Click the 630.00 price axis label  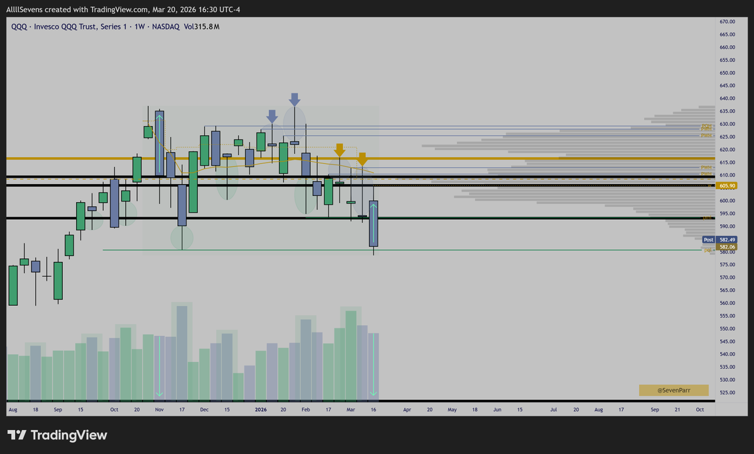[x=728, y=124]
